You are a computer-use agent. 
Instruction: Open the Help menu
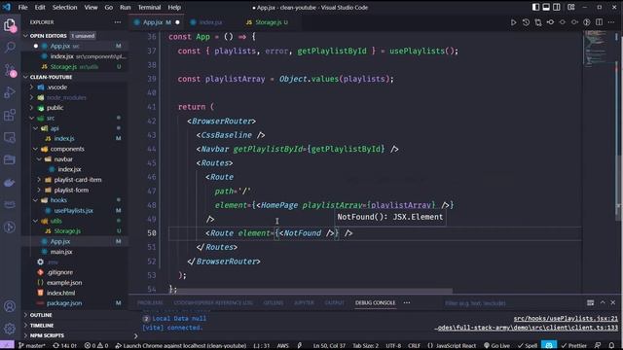tap(174, 7)
